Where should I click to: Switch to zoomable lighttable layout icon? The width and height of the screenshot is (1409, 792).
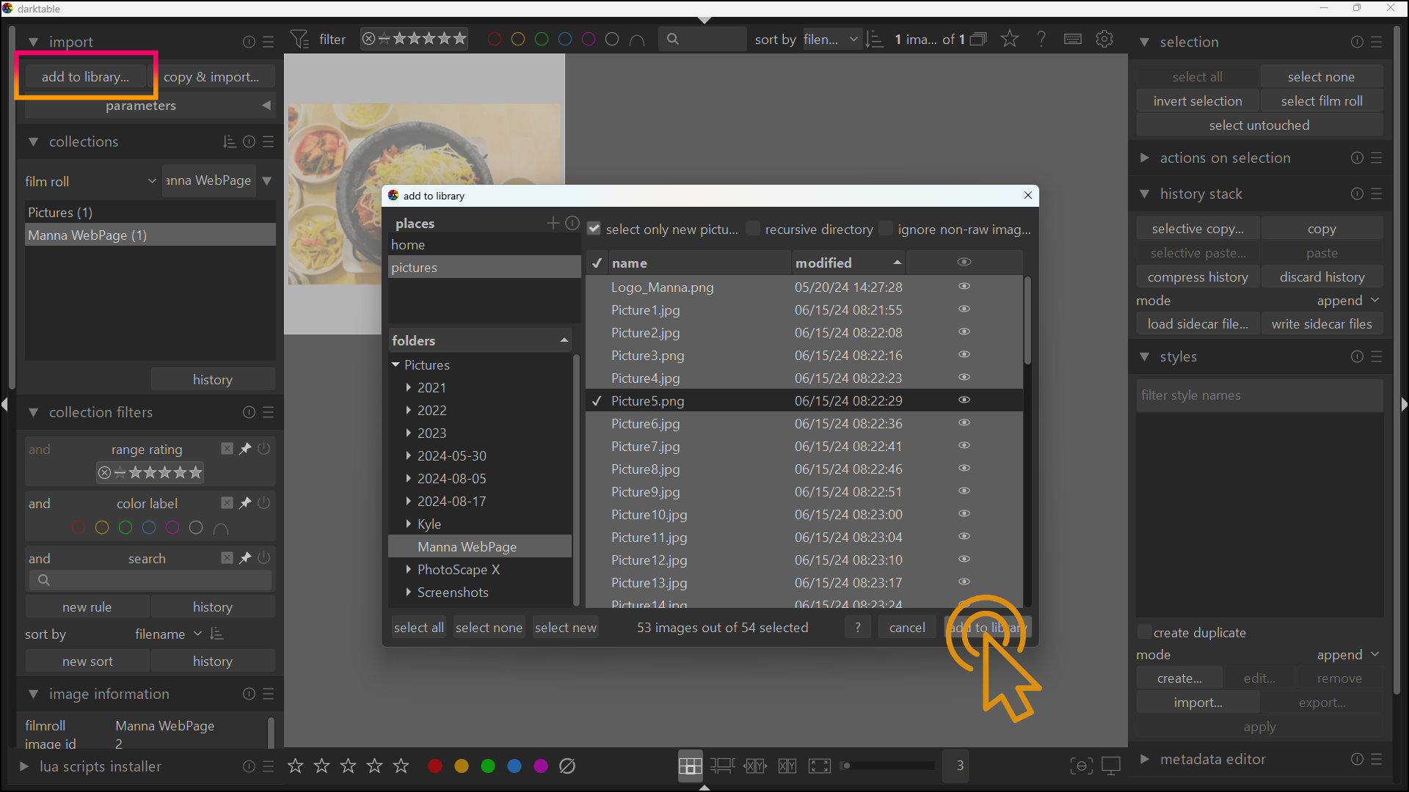722,766
